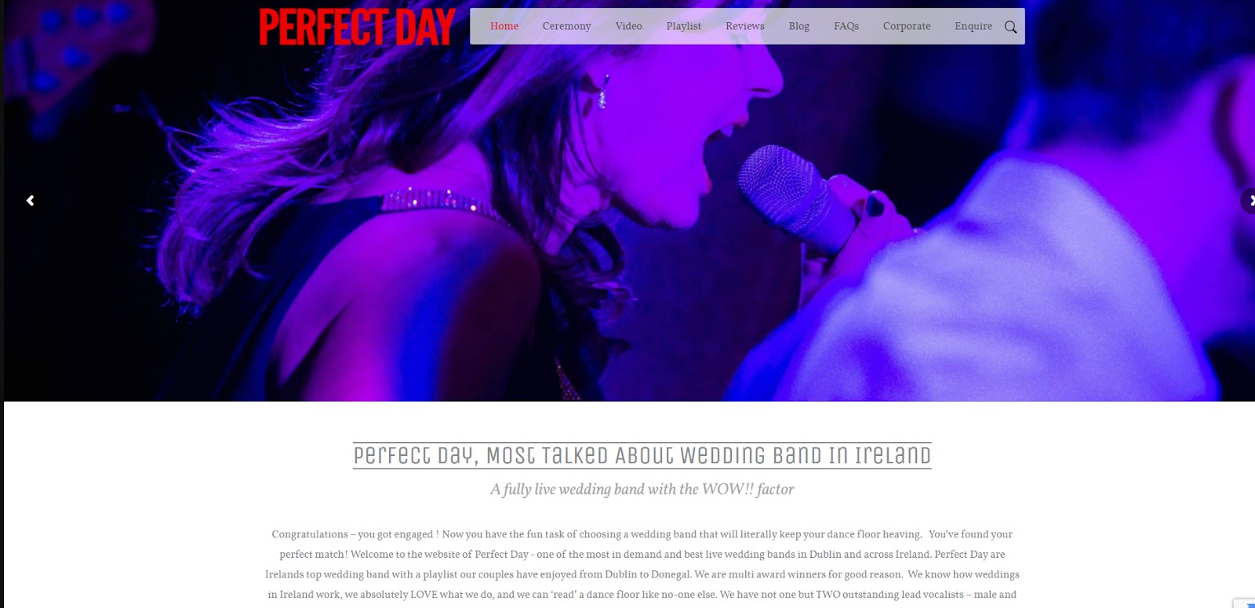The image size is (1255, 608).
Task: Go to the Home menu item
Action: click(504, 26)
